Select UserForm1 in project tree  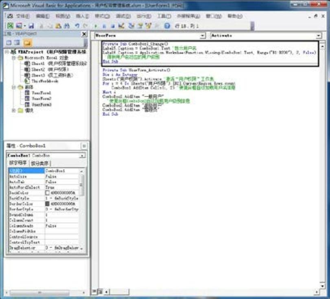pyautogui.click(x=38, y=93)
